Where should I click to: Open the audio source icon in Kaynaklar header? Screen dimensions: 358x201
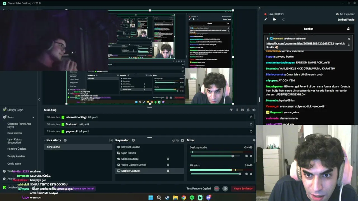pos(178,140)
